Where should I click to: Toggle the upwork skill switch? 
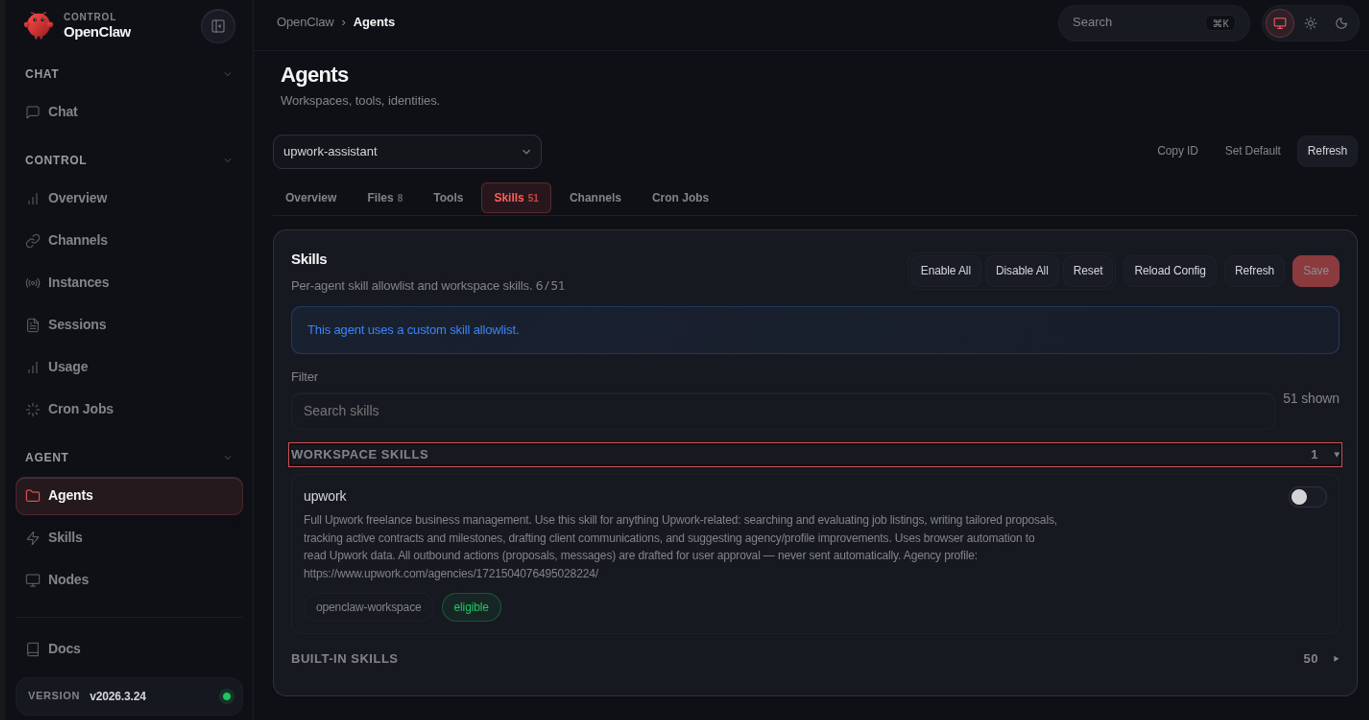click(x=1307, y=497)
